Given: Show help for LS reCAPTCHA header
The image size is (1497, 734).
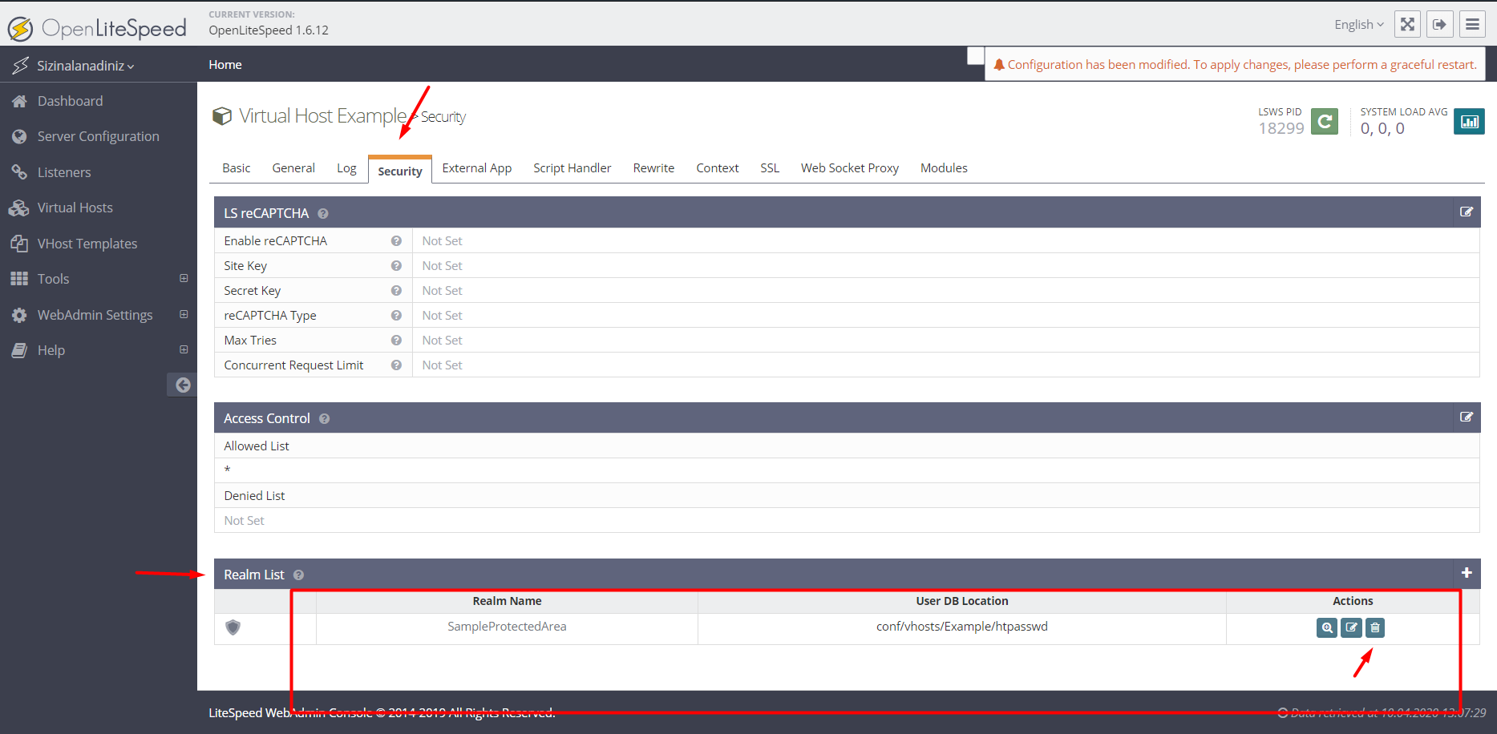Looking at the screenshot, I should (x=323, y=214).
